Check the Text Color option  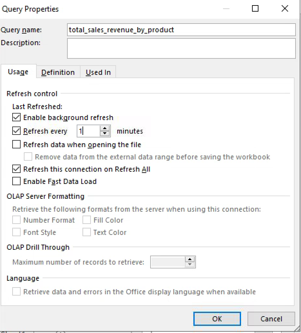(86, 232)
